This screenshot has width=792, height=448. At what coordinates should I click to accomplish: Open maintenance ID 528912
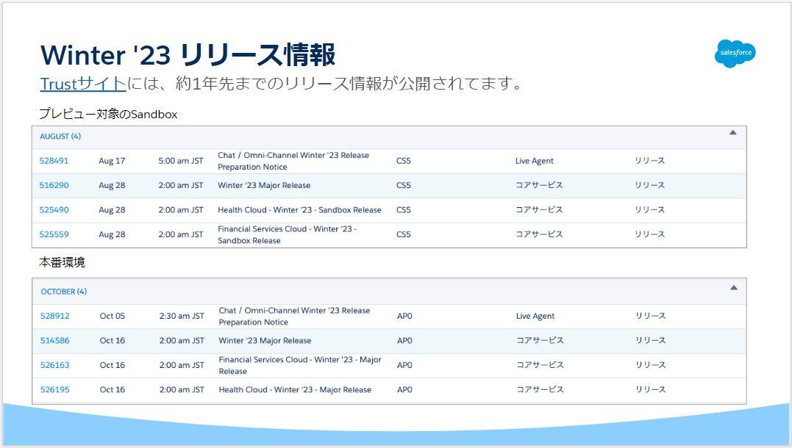(x=54, y=316)
